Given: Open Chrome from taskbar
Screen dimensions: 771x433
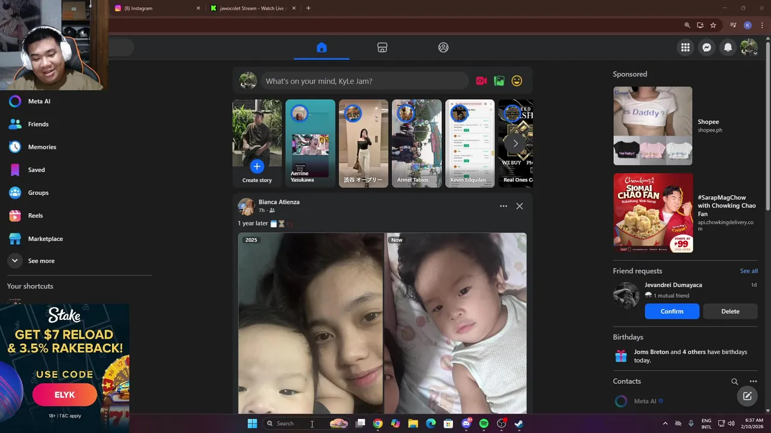Looking at the screenshot, I should (x=378, y=423).
